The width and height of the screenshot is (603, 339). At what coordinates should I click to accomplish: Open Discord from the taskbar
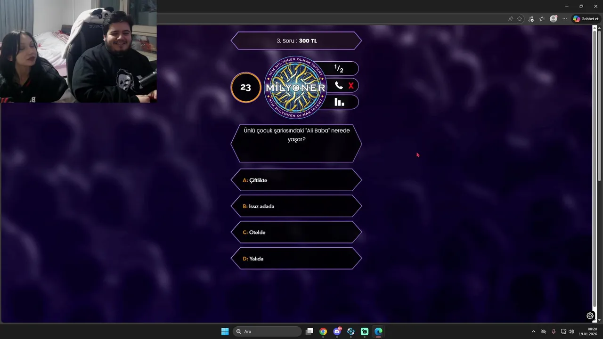[x=337, y=331]
